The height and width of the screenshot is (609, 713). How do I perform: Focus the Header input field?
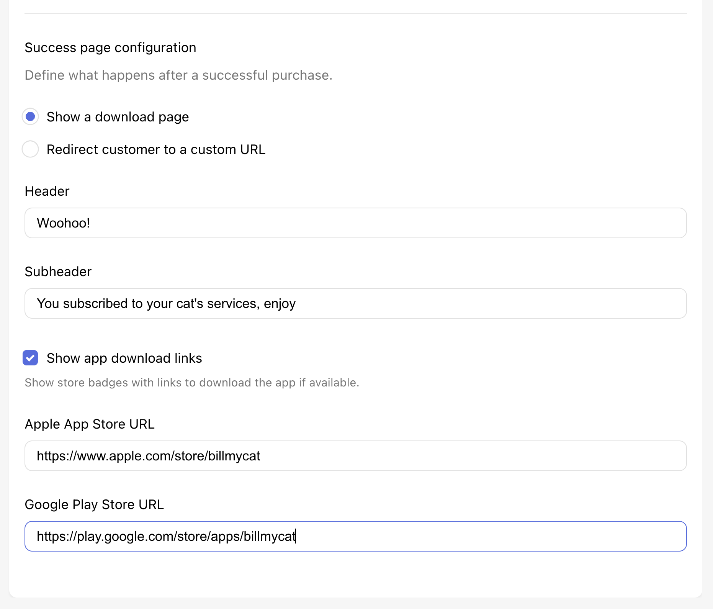pos(355,223)
